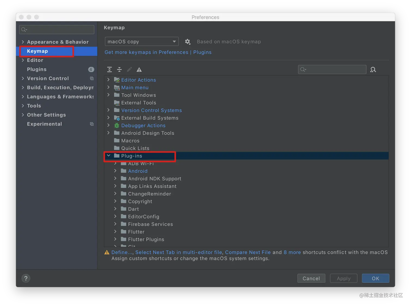Click the Flutter folder icon
Viewport: 411px width, 306px height.
click(x=124, y=232)
